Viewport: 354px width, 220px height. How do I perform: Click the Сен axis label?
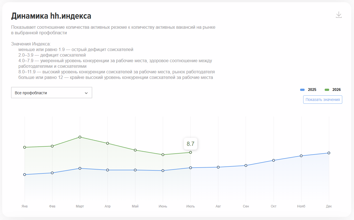(246, 206)
